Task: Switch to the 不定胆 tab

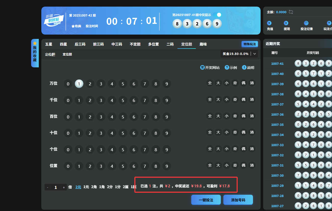Action: pos(135,44)
